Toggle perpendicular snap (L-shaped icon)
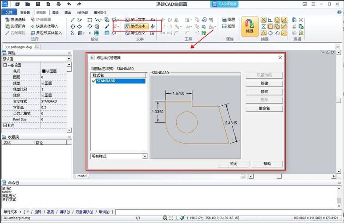Image resolution: width=344 pixels, height=223 pixels. (270, 20)
